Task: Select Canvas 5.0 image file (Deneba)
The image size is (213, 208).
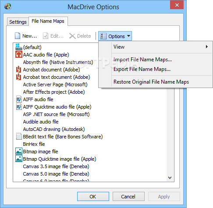Action: pyautogui.click(x=56, y=174)
